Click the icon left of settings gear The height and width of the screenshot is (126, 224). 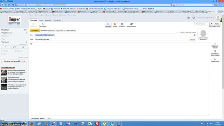[188, 18]
